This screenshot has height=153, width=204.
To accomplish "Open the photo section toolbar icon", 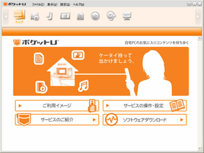I will (x=65, y=16).
